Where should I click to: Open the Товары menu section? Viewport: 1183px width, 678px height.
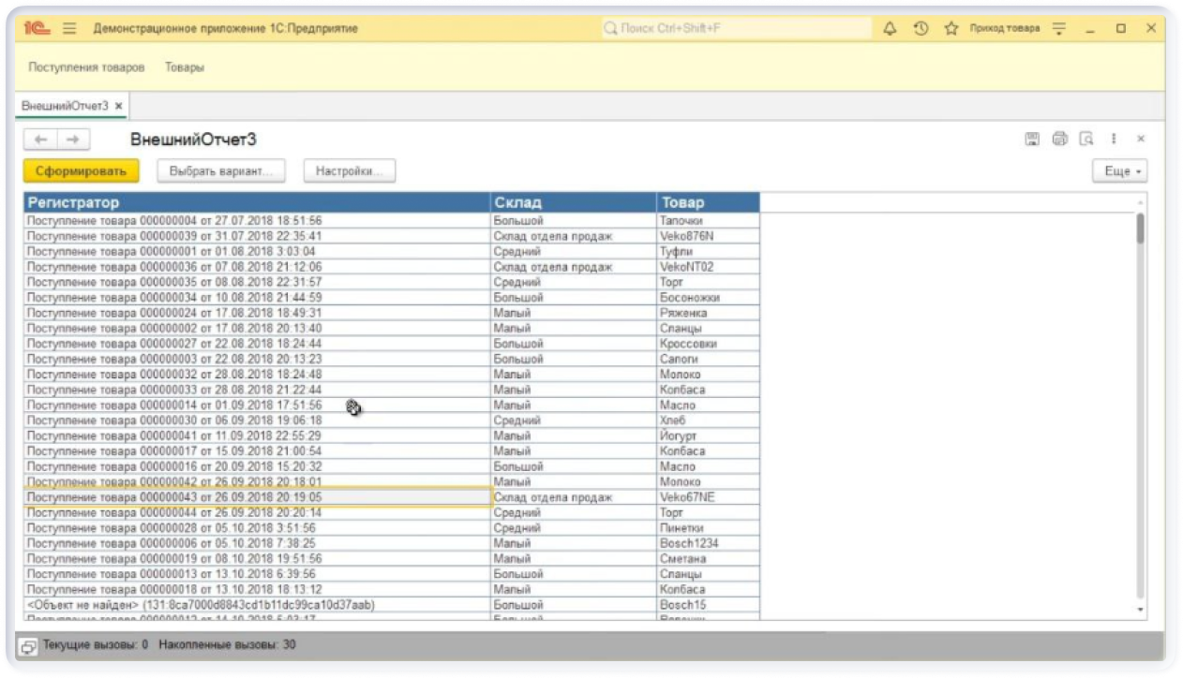tap(184, 67)
